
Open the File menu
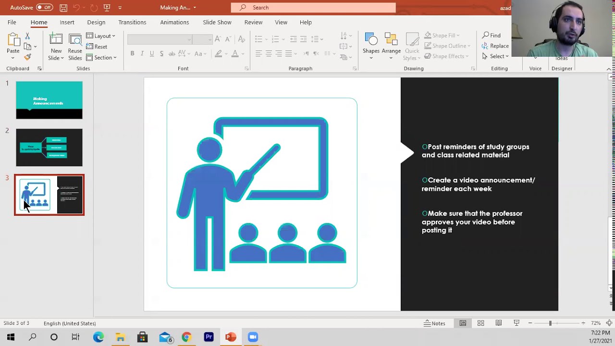tap(12, 22)
